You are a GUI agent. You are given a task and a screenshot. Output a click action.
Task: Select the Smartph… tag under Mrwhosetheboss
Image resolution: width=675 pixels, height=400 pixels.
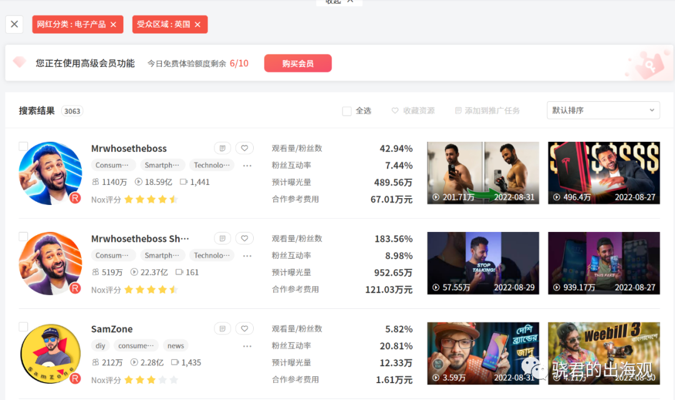point(162,165)
